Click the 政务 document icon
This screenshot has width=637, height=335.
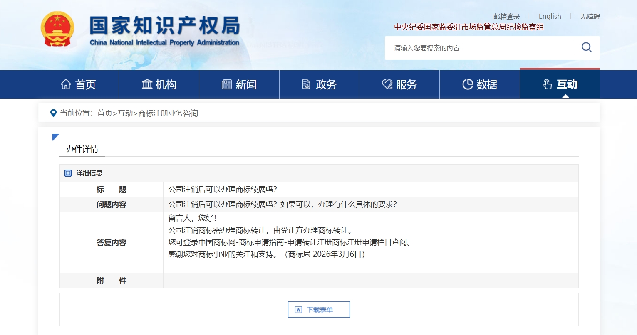click(x=306, y=84)
